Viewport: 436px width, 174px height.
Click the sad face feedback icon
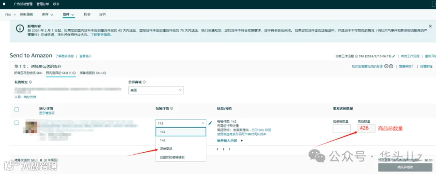[391, 66]
